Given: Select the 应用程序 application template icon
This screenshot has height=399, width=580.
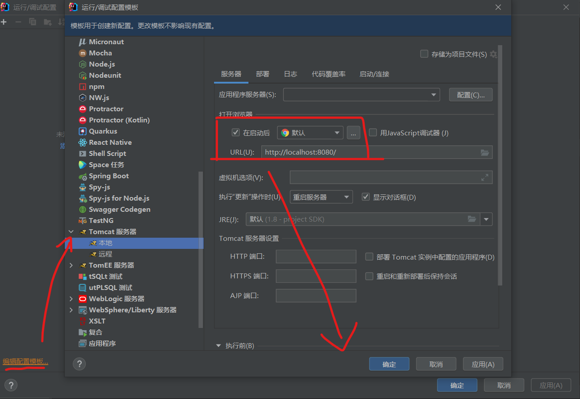Looking at the screenshot, I should [x=82, y=343].
